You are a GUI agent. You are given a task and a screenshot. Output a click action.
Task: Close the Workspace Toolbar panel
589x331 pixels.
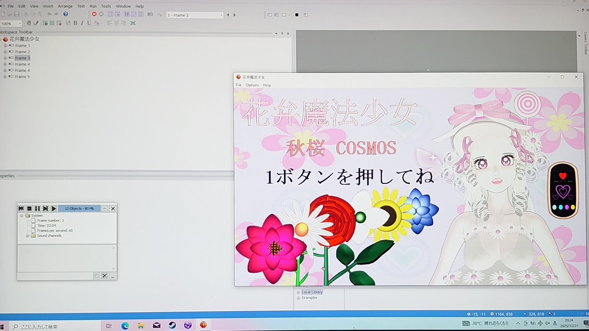tap(288, 33)
